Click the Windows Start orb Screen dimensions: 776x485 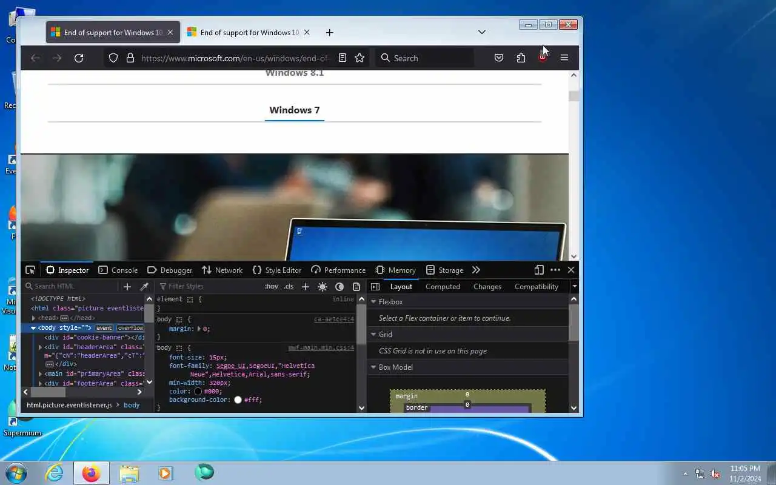pos(16,472)
